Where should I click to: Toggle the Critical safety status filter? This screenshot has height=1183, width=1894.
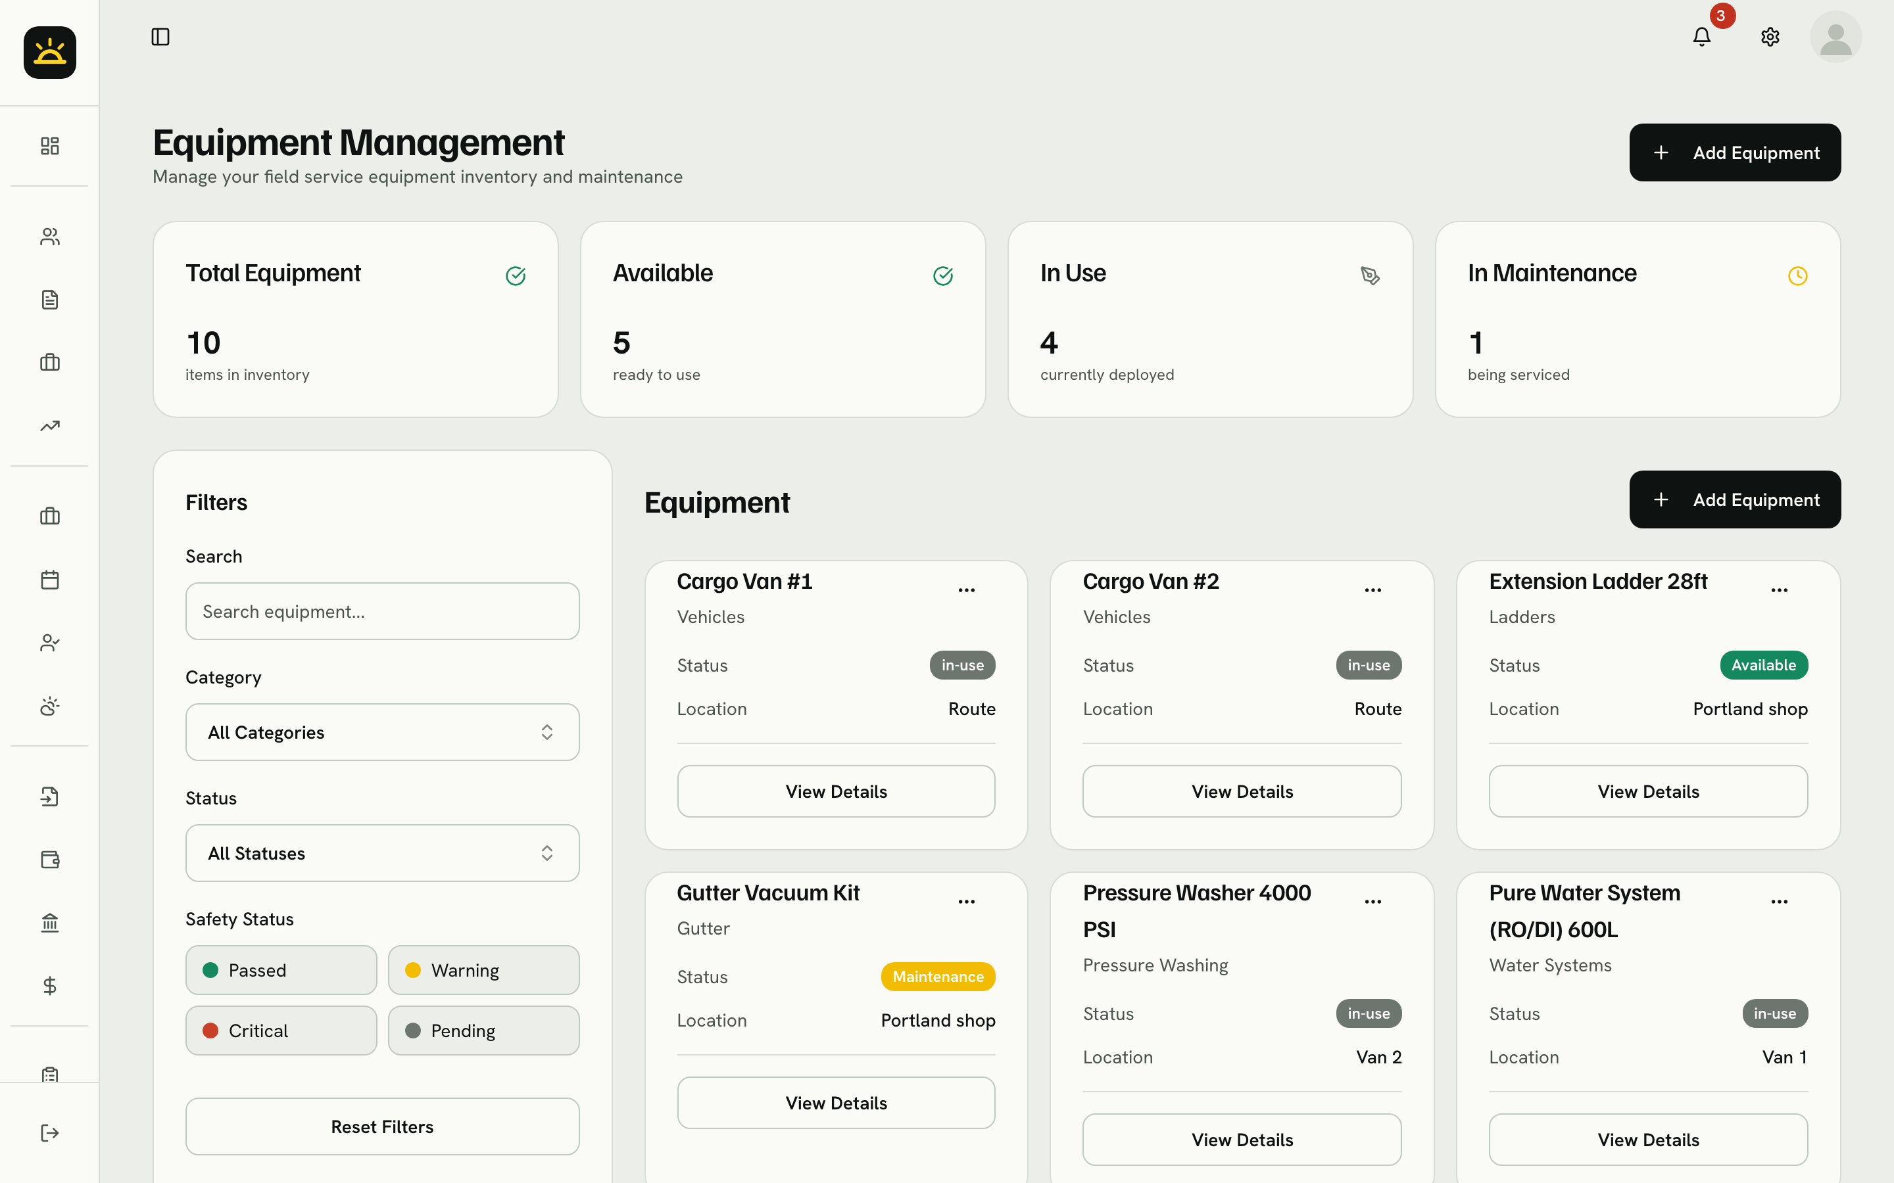point(281,1031)
